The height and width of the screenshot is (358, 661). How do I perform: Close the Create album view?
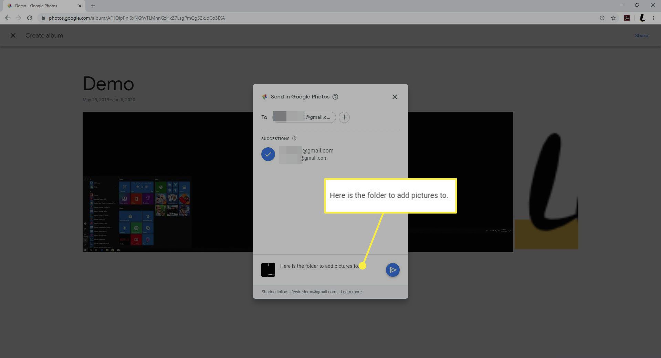[x=13, y=35]
